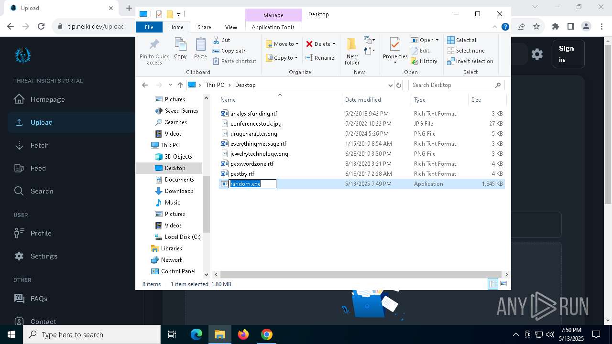Select file conferencestock.jpg
This screenshot has height=344, width=612.
click(256, 124)
